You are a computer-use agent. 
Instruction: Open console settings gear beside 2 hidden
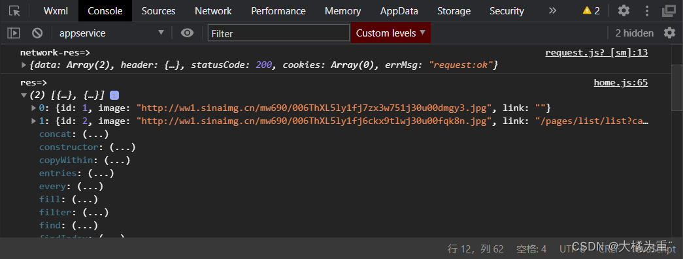pyautogui.click(x=669, y=33)
